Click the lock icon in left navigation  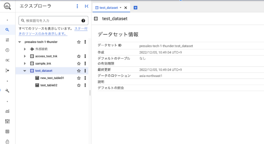(7, 141)
